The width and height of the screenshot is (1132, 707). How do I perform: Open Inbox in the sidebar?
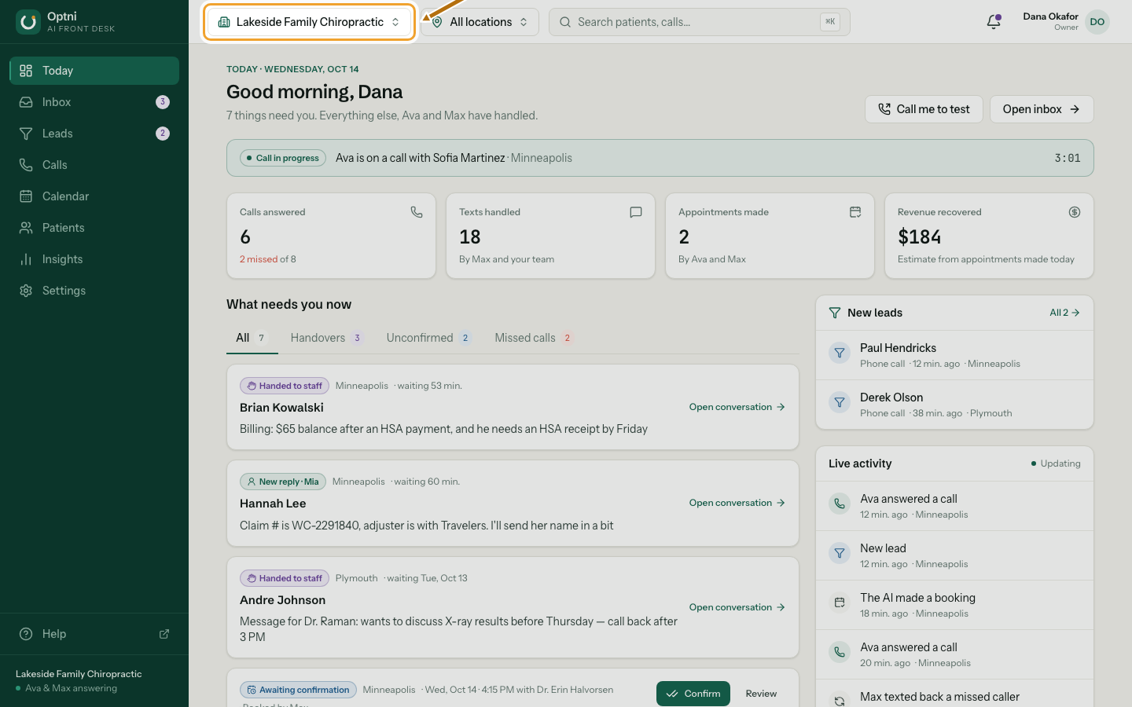[x=94, y=102]
